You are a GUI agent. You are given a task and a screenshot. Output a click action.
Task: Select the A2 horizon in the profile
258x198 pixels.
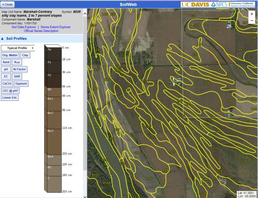point(54,81)
